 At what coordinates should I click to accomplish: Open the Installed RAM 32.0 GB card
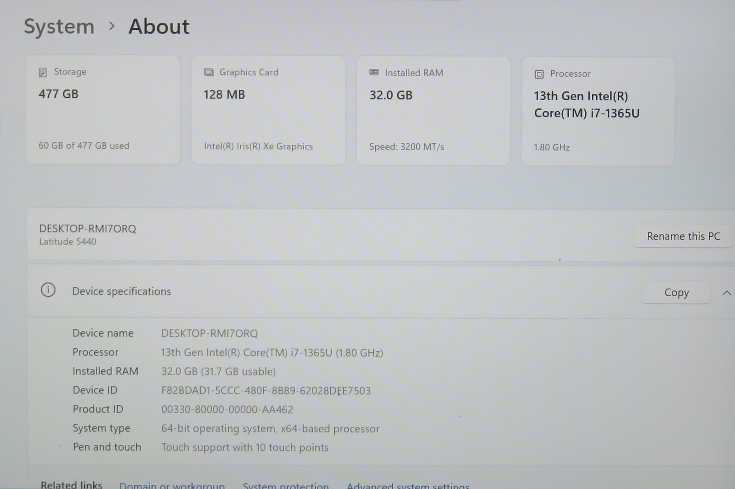coord(433,111)
